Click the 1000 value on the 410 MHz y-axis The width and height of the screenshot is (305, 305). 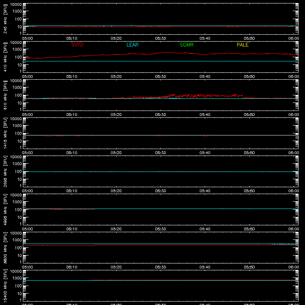(x=17, y=50)
